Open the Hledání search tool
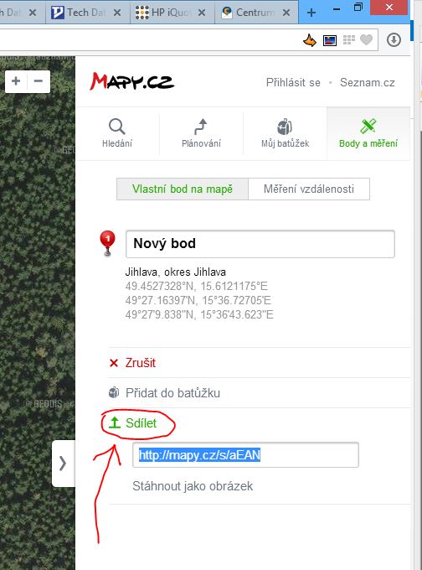Viewport: 422px width, 570px height. [117, 133]
